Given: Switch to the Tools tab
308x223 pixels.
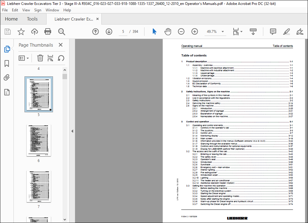Looking at the screenshot, I should [x=32, y=19].
